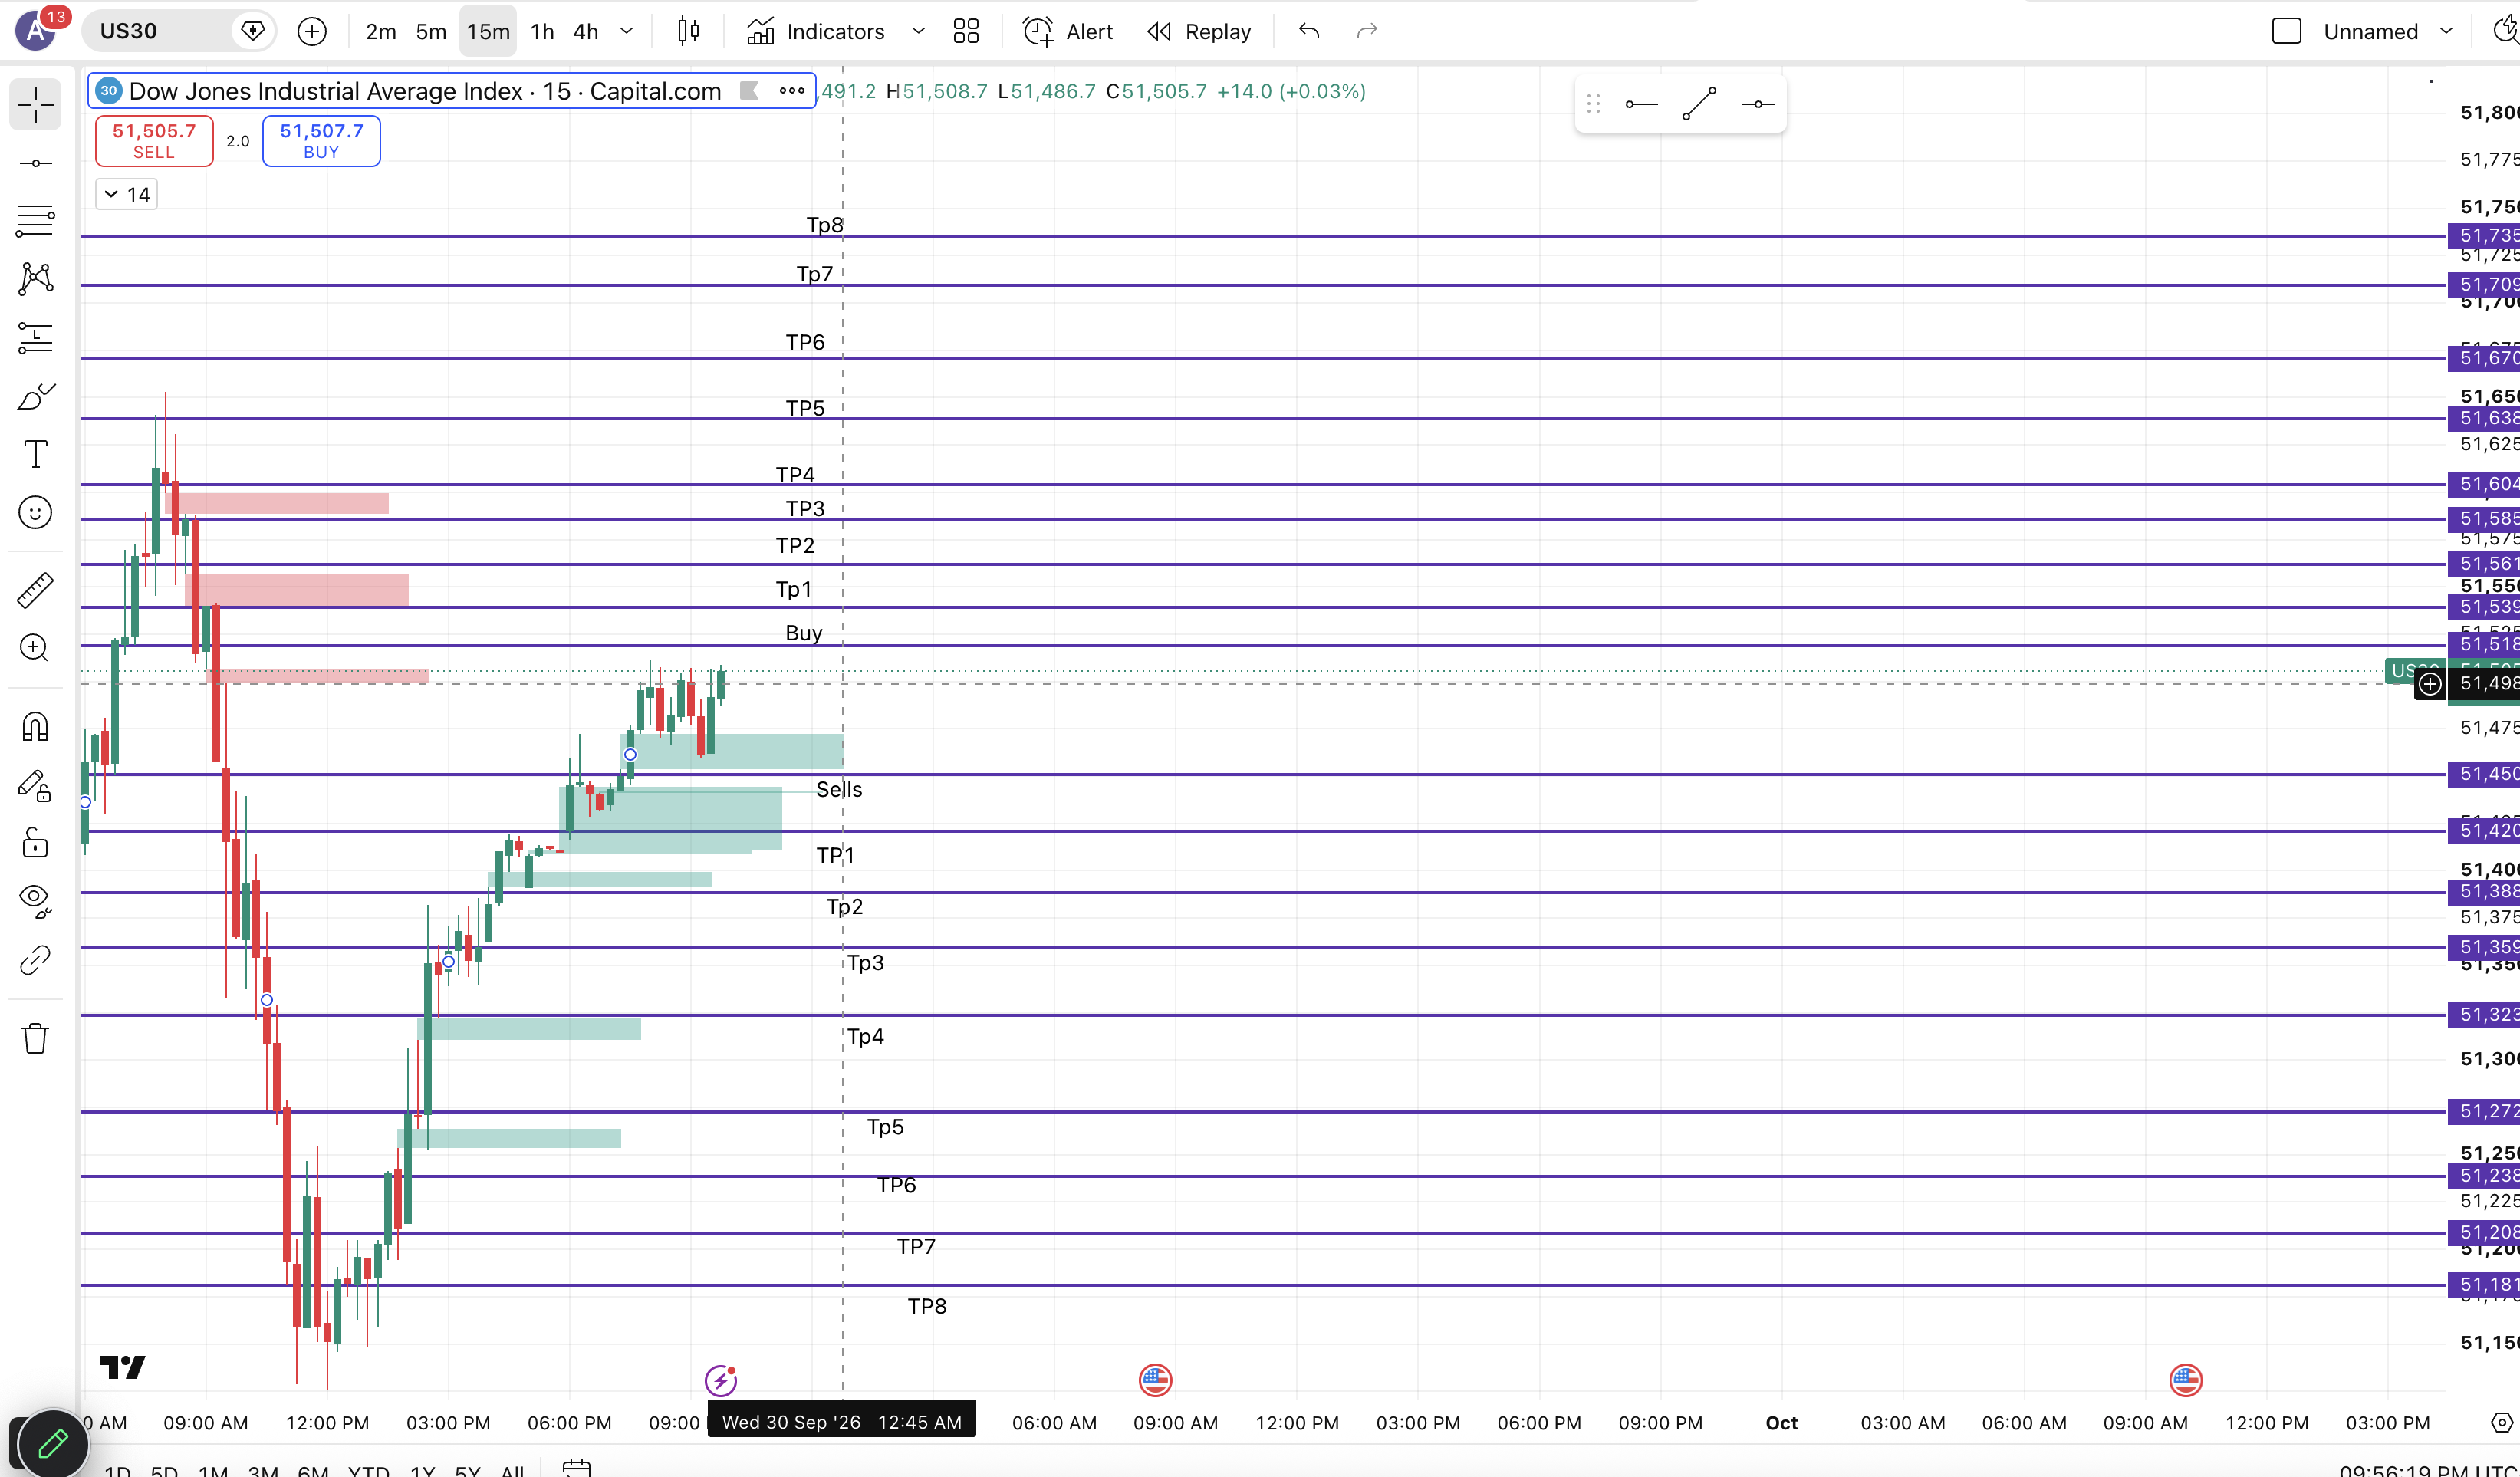Click the pencil edit button bottom-left
The image size is (2520, 1477).
52,1443
